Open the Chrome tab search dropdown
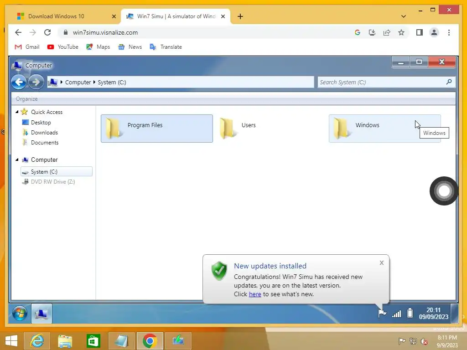467x350 pixels. pyautogui.click(x=403, y=16)
